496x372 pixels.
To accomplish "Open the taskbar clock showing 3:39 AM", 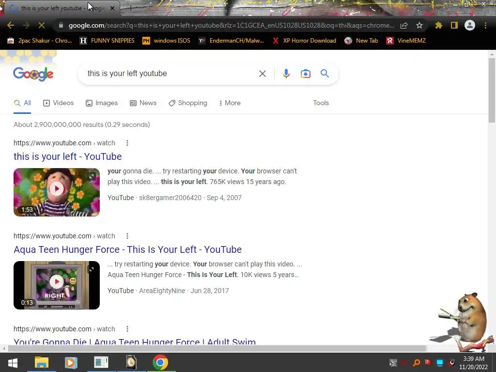I will [474, 363].
